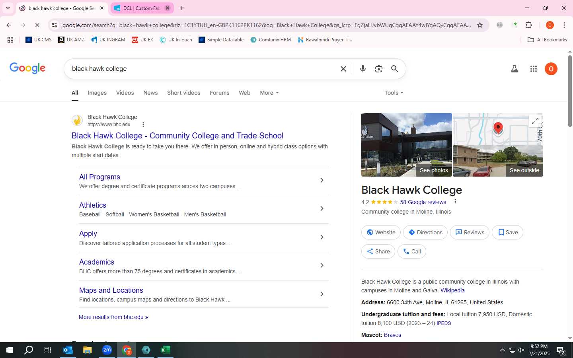Viewport: 573px width, 358px height.
Task: Open the new tab with plus button
Action: [182, 8]
